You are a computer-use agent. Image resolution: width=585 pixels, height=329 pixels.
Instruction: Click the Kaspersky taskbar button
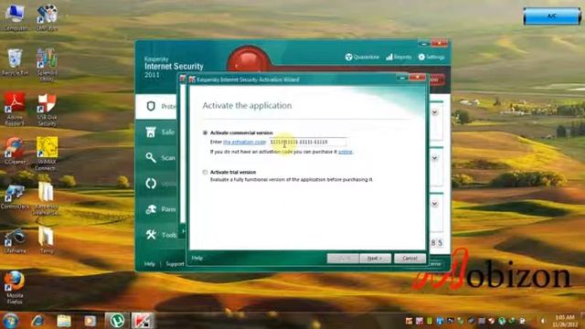[x=143, y=321]
